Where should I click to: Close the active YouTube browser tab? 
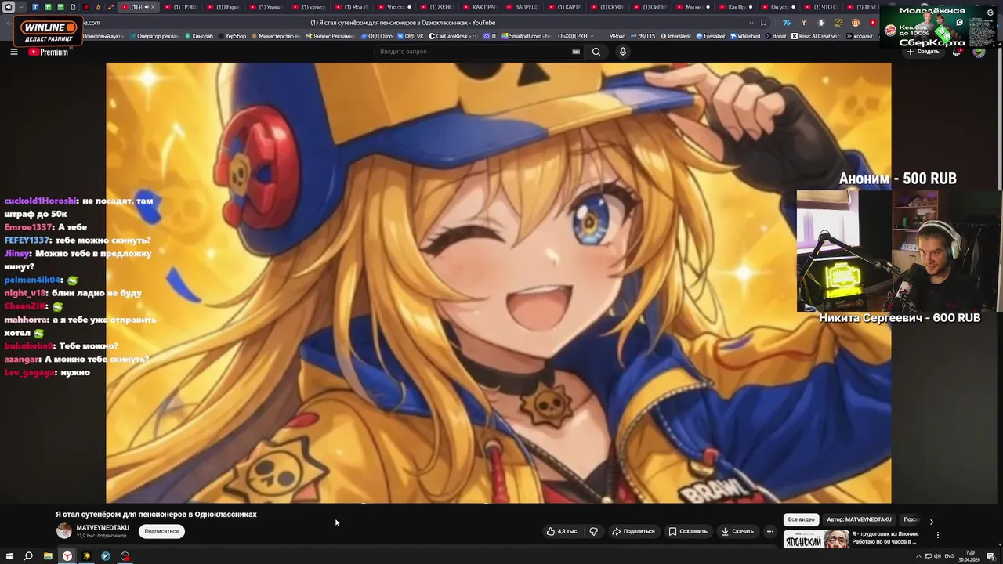(x=153, y=7)
